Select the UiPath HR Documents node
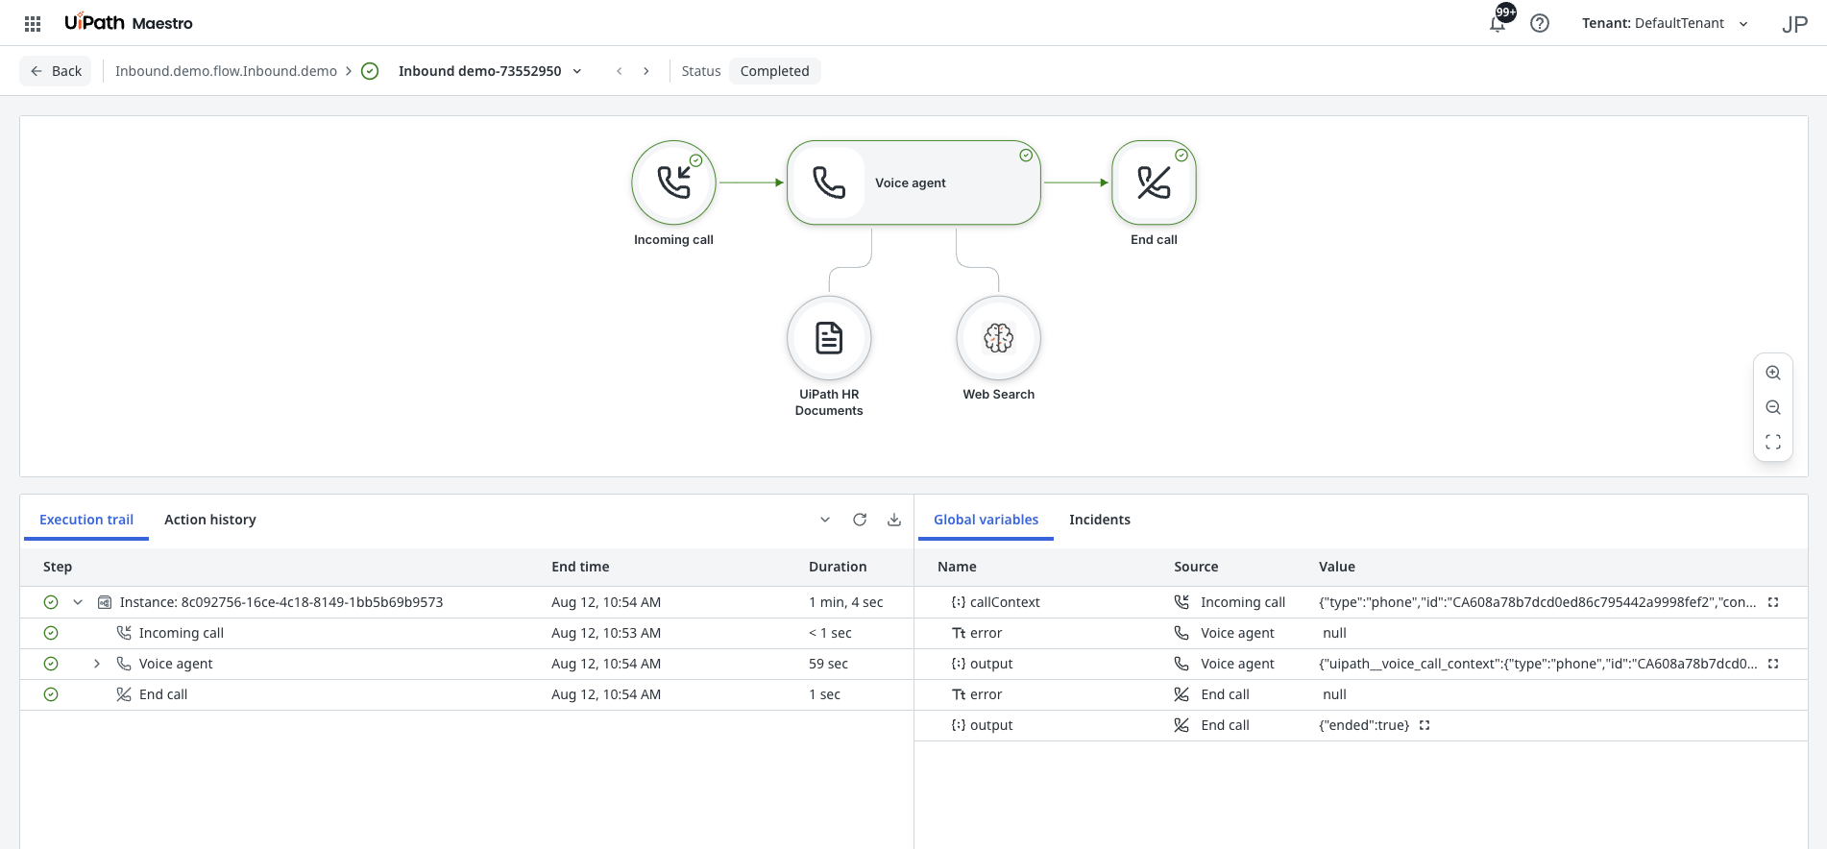Image resolution: width=1827 pixels, height=849 pixels. tap(829, 338)
